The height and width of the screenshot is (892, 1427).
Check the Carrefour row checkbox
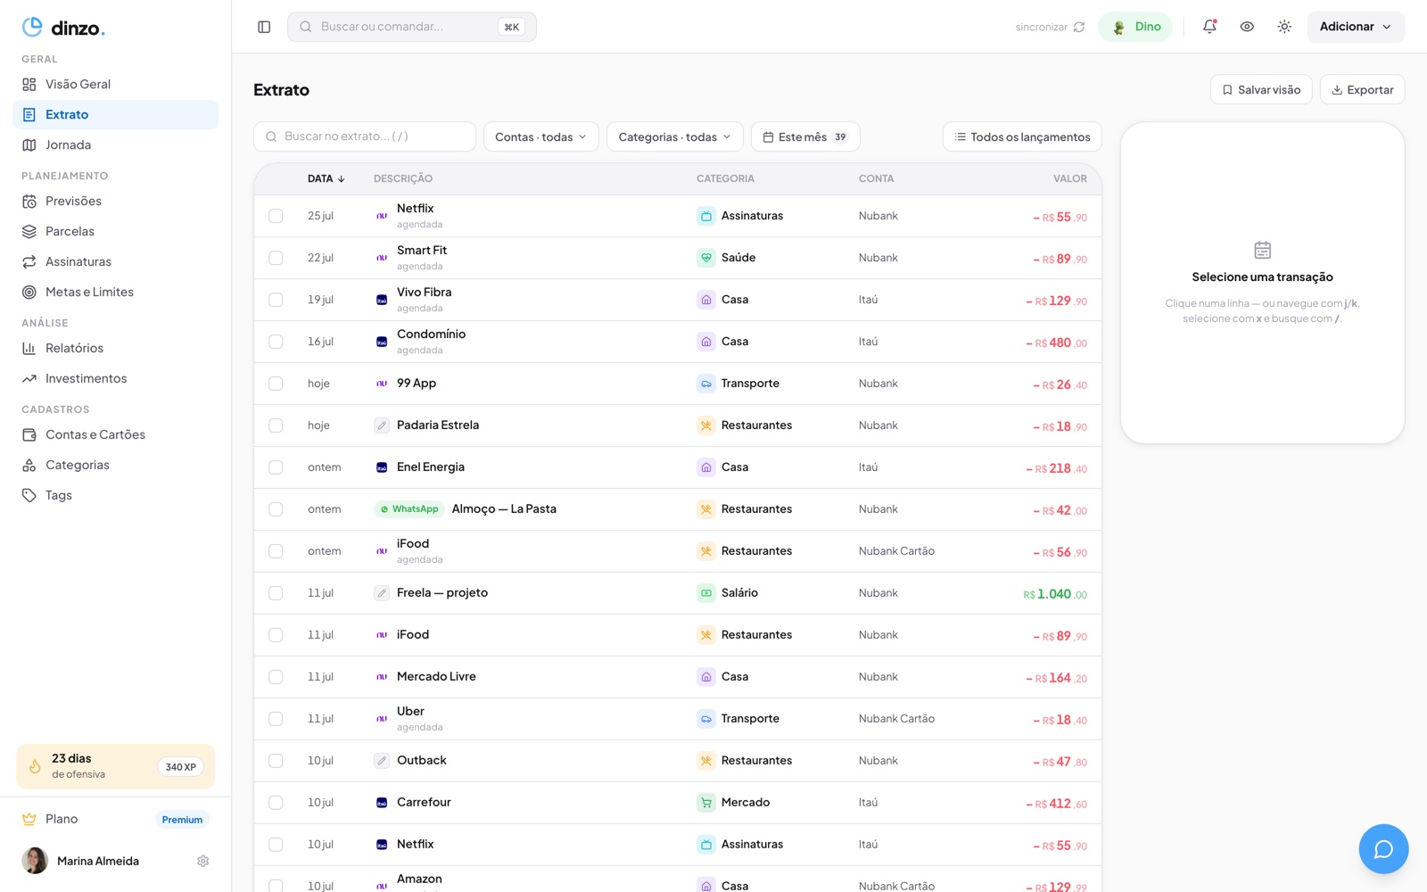coord(276,803)
